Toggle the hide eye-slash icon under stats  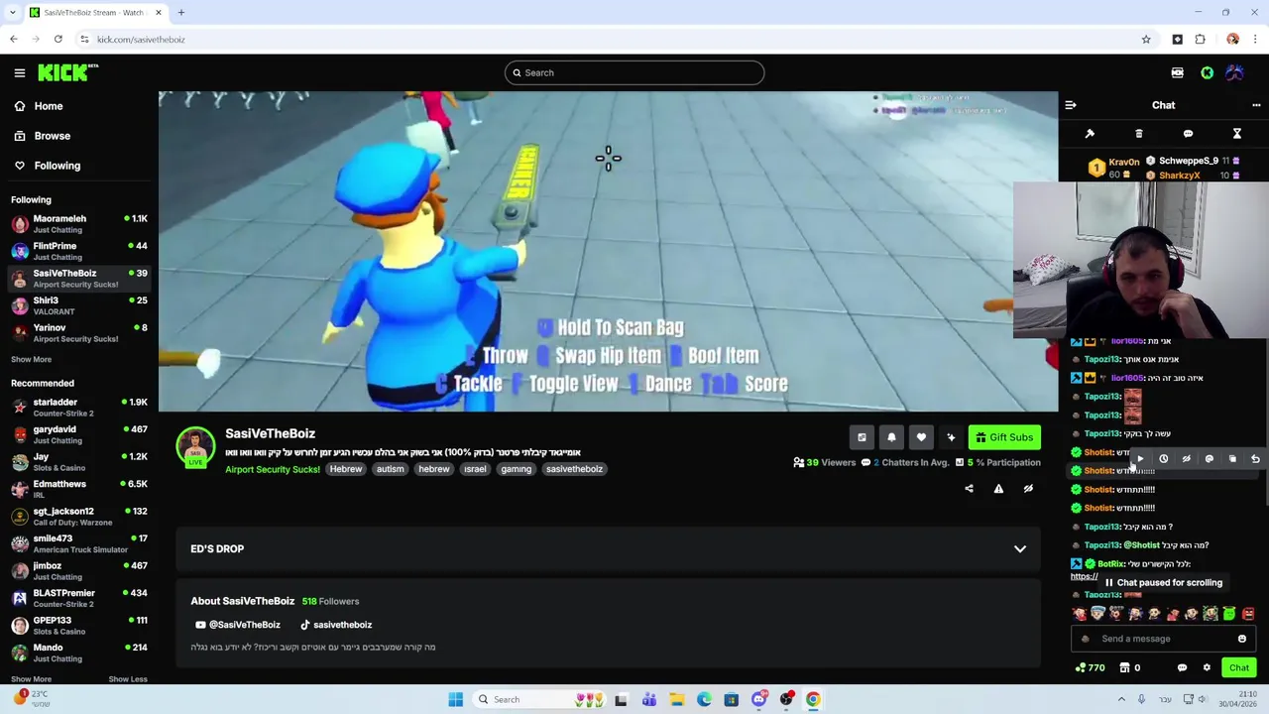(1028, 489)
